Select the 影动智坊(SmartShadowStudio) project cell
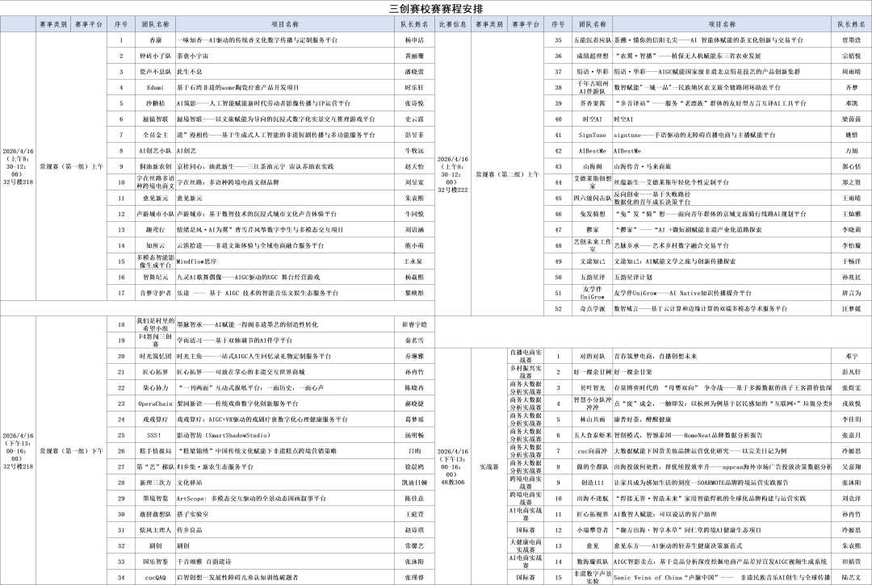Image resolution: width=872 pixels, height=585 pixels. tap(222, 435)
